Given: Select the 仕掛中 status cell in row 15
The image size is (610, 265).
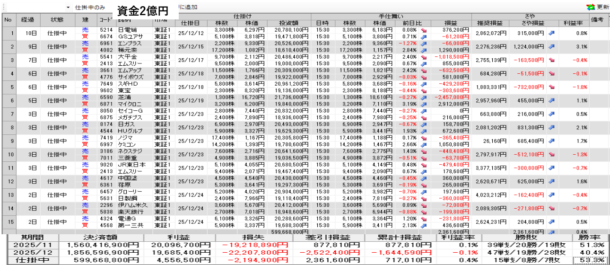Looking at the screenshot, I should [57, 221].
